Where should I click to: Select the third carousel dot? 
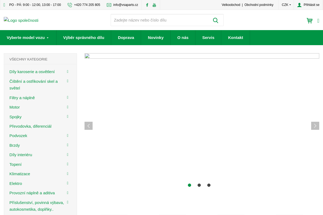click(x=209, y=185)
